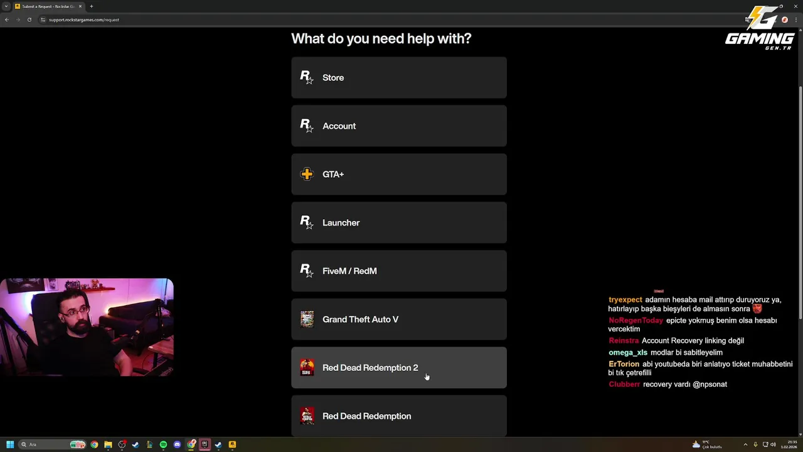Click the chat username NoRegenToday
This screenshot has width=803, height=452.
point(635,320)
